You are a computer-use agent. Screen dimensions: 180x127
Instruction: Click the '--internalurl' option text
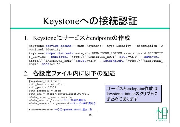tap(111, 61)
